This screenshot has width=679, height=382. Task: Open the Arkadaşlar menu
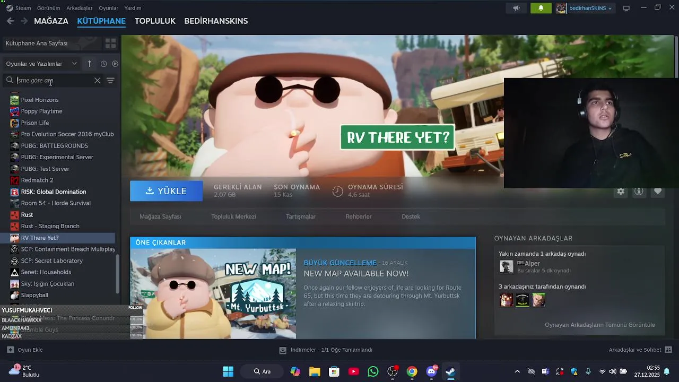click(x=79, y=8)
